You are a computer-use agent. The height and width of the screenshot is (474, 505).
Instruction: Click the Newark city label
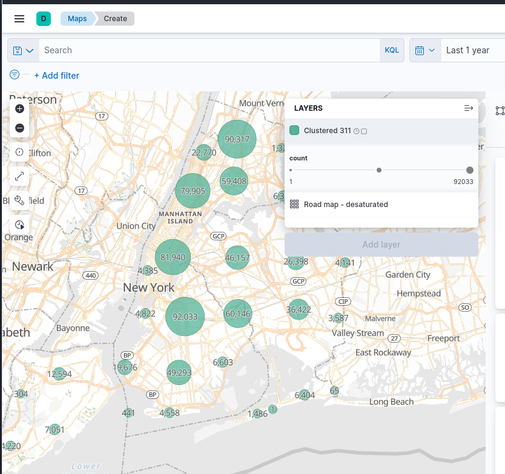click(33, 266)
